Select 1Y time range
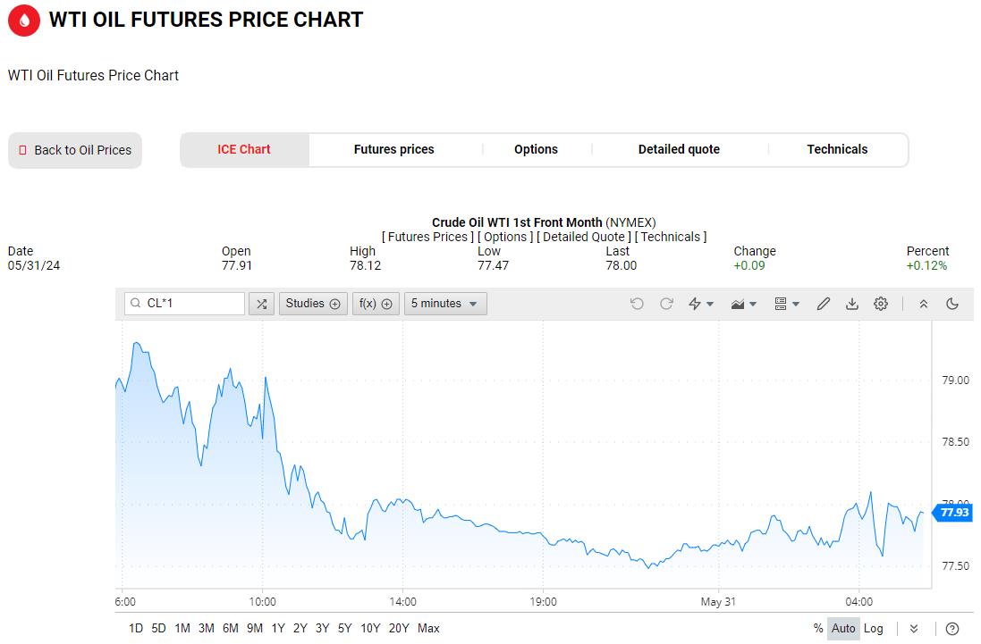This screenshot has height=644, width=981. (x=278, y=629)
